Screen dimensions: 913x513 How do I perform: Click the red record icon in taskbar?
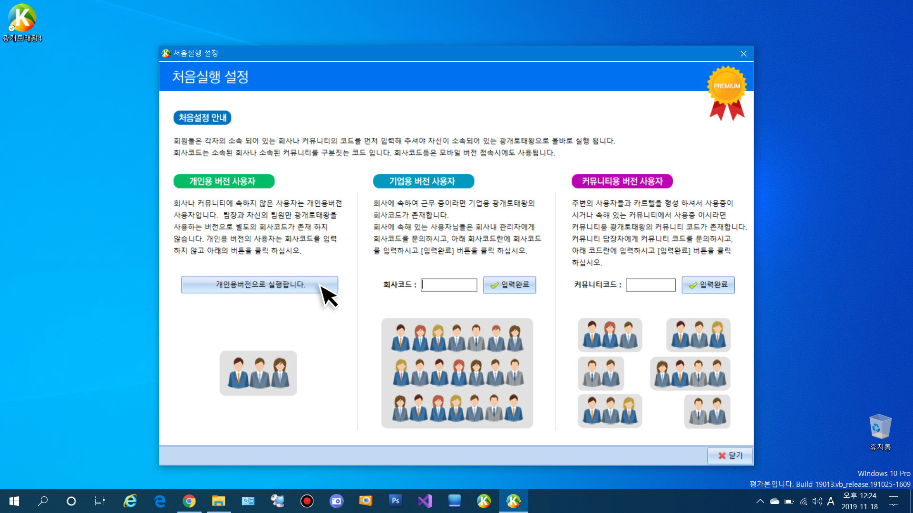[307, 501]
